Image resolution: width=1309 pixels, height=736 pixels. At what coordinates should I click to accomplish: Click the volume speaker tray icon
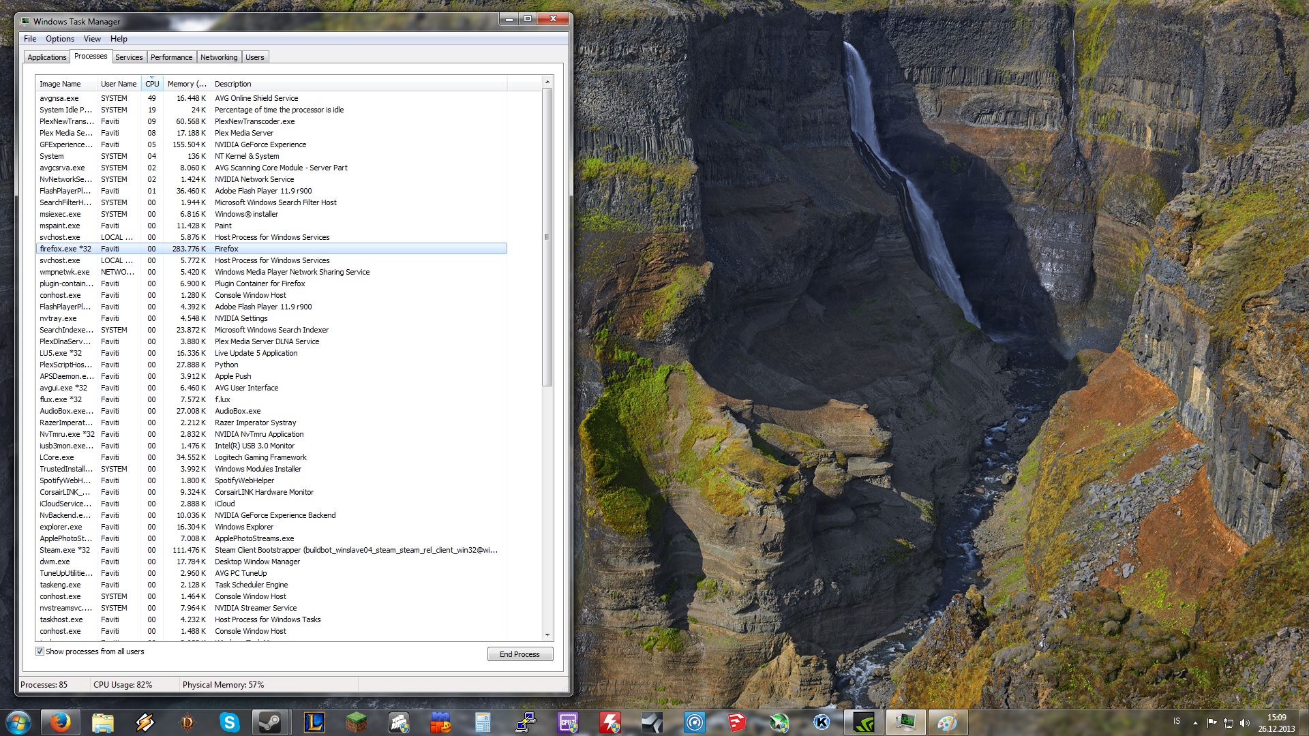click(1245, 722)
